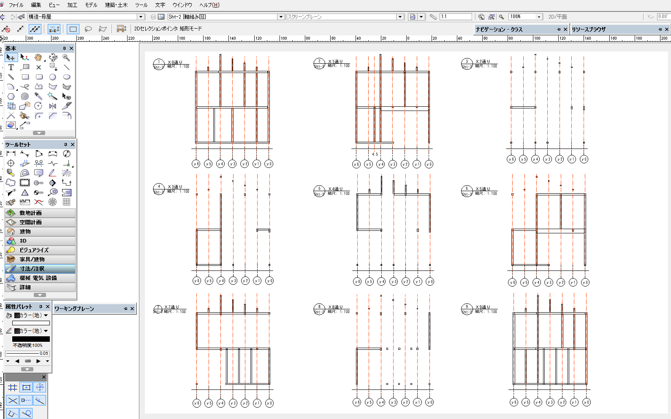This screenshot has height=419, width=671.
Task: Select the Eyedropper tool
Action: tap(38, 96)
